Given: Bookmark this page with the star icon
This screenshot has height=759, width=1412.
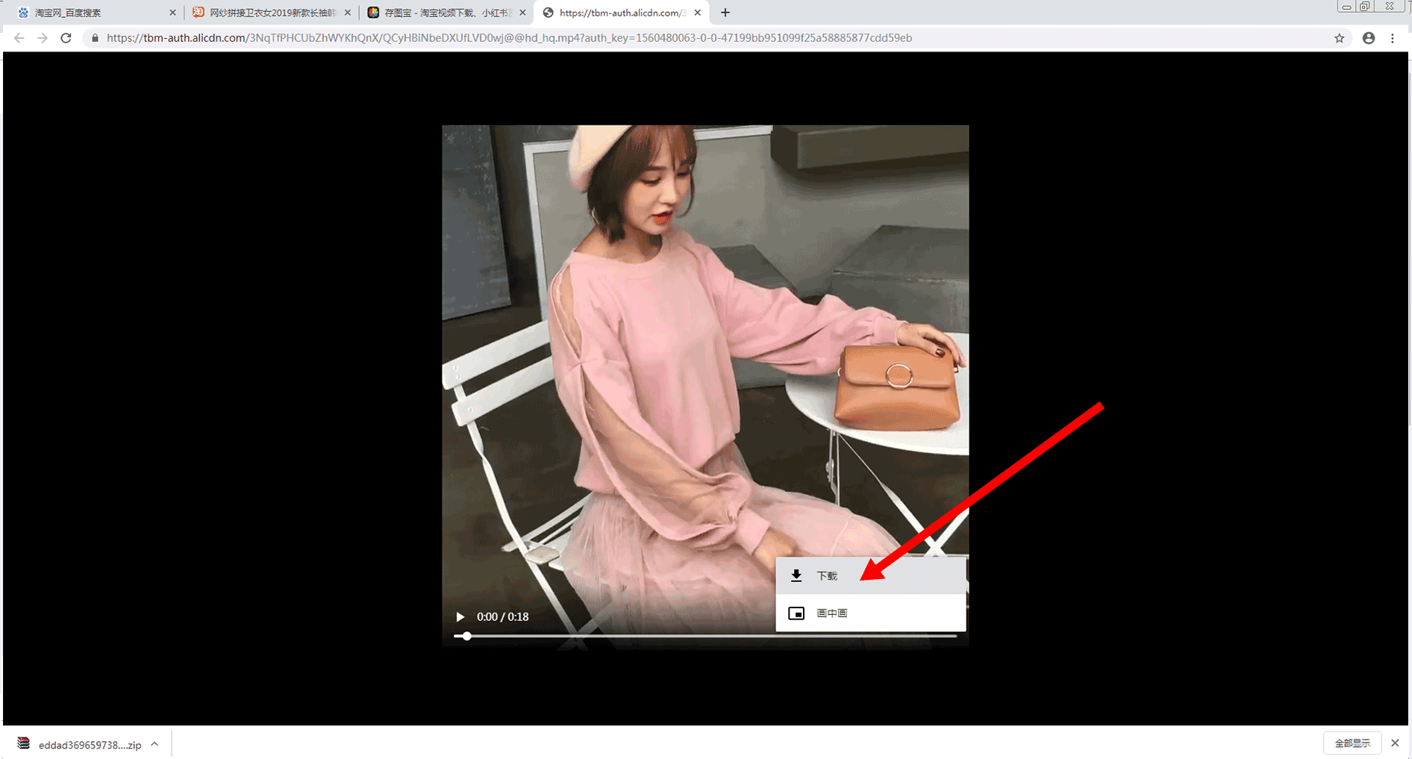Looking at the screenshot, I should pyautogui.click(x=1339, y=38).
